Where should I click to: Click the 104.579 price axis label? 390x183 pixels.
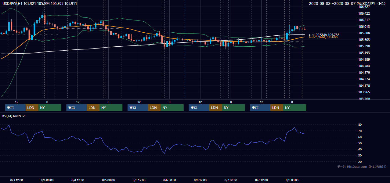point(364,73)
